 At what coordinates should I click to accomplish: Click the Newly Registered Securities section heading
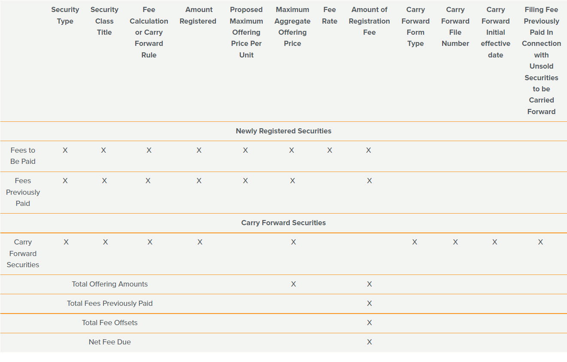click(283, 131)
